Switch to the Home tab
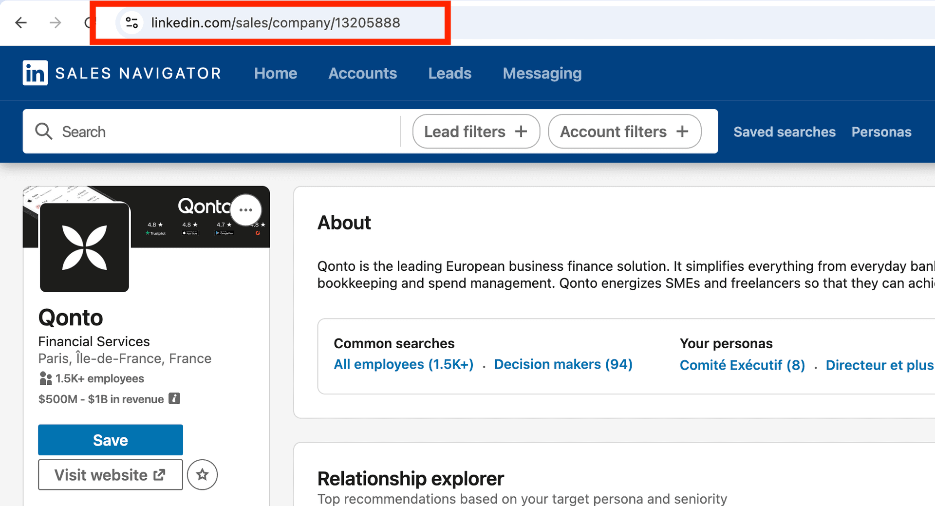 (276, 73)
